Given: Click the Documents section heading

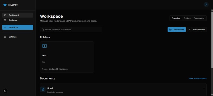Looking at the screenshot, I should coord(48,79).
